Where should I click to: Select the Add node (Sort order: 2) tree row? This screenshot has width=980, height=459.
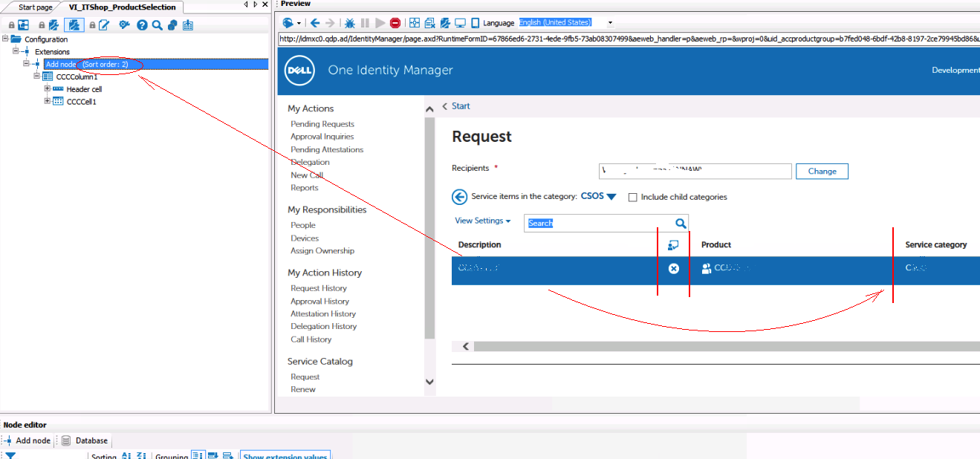tap(155, 65)
